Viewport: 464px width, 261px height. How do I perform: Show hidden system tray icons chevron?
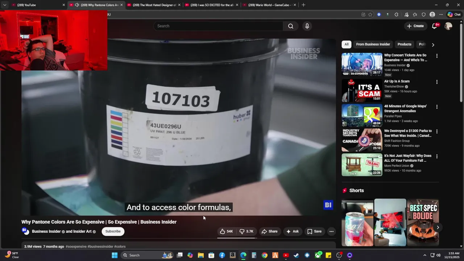coord(425,255)
